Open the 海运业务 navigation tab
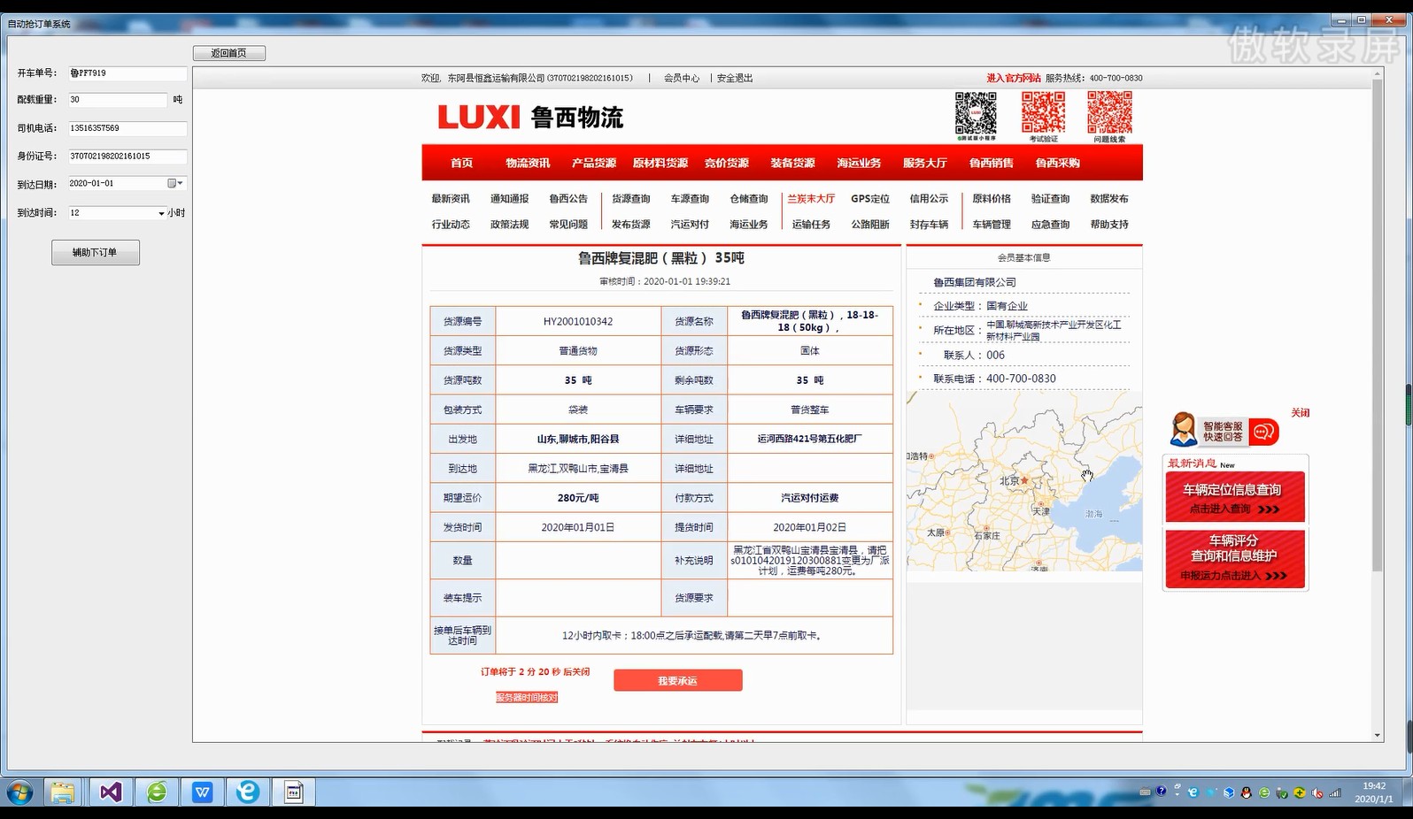Image resolution: width=1413 pixels, height=819 pixels. coord(859,163)
